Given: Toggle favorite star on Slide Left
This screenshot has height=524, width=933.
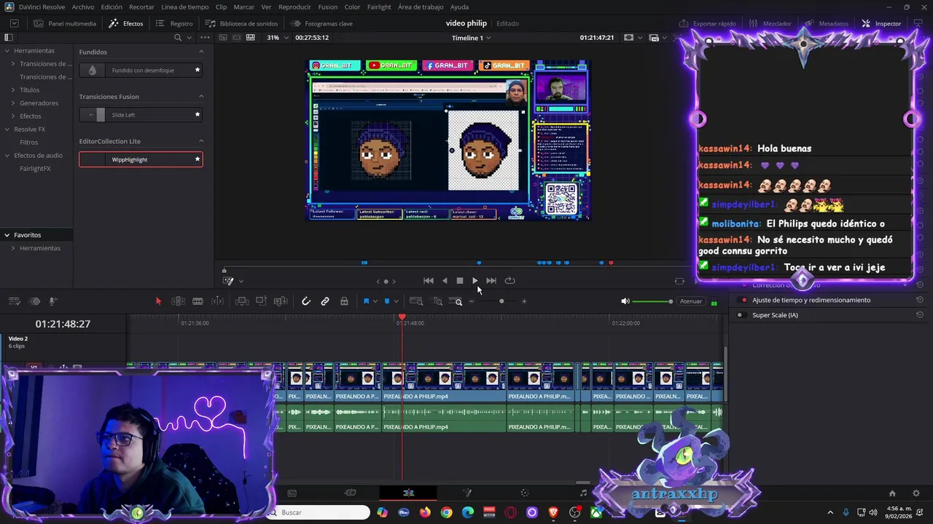Looking at the screenshot, I should pyautogui.click(x=197, y=115).
